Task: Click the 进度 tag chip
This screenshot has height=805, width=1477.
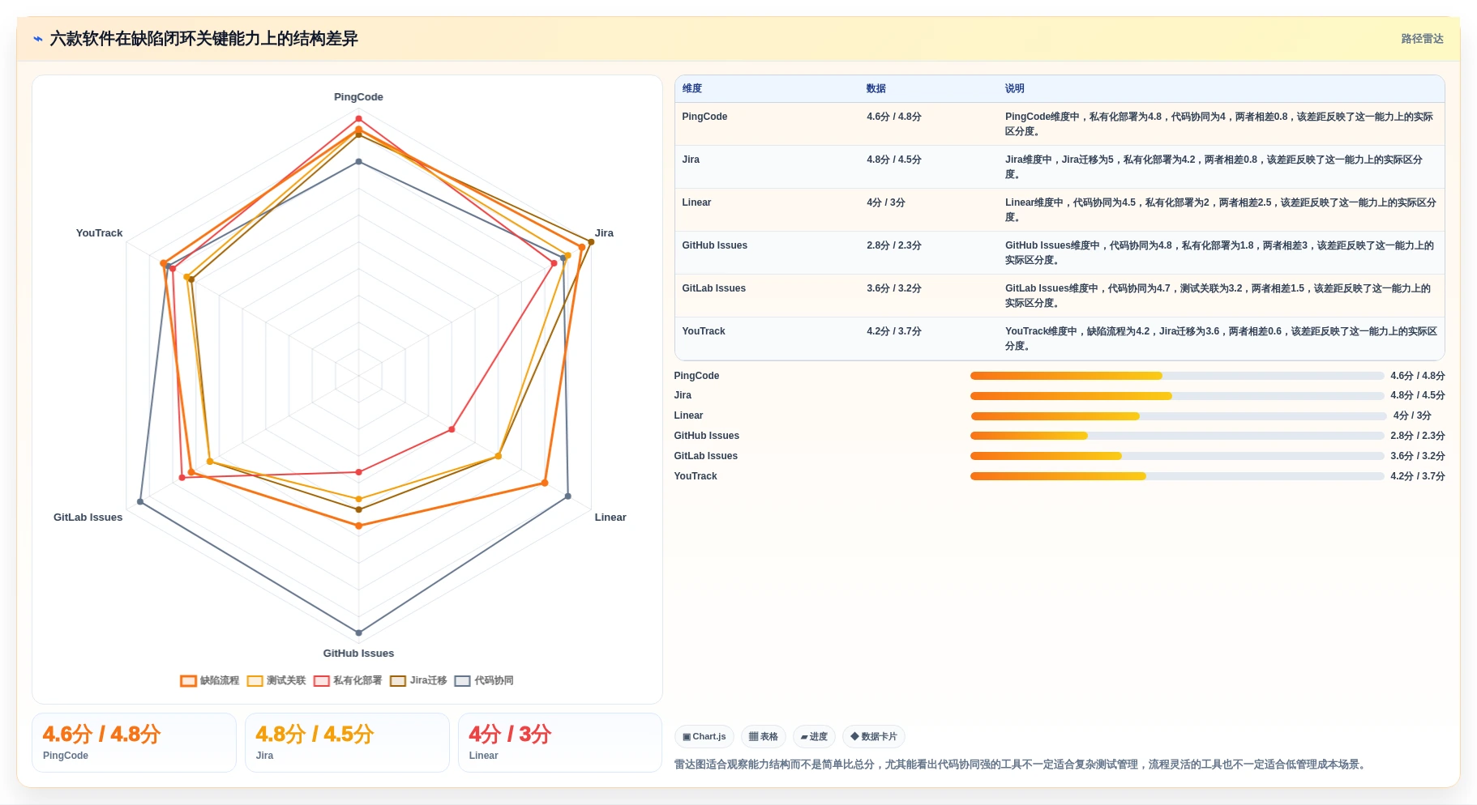Action: pos(814,737)
